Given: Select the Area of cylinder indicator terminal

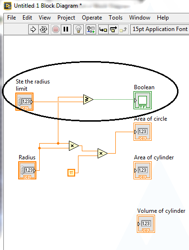Looking at the screenshot, I should 143,170.
